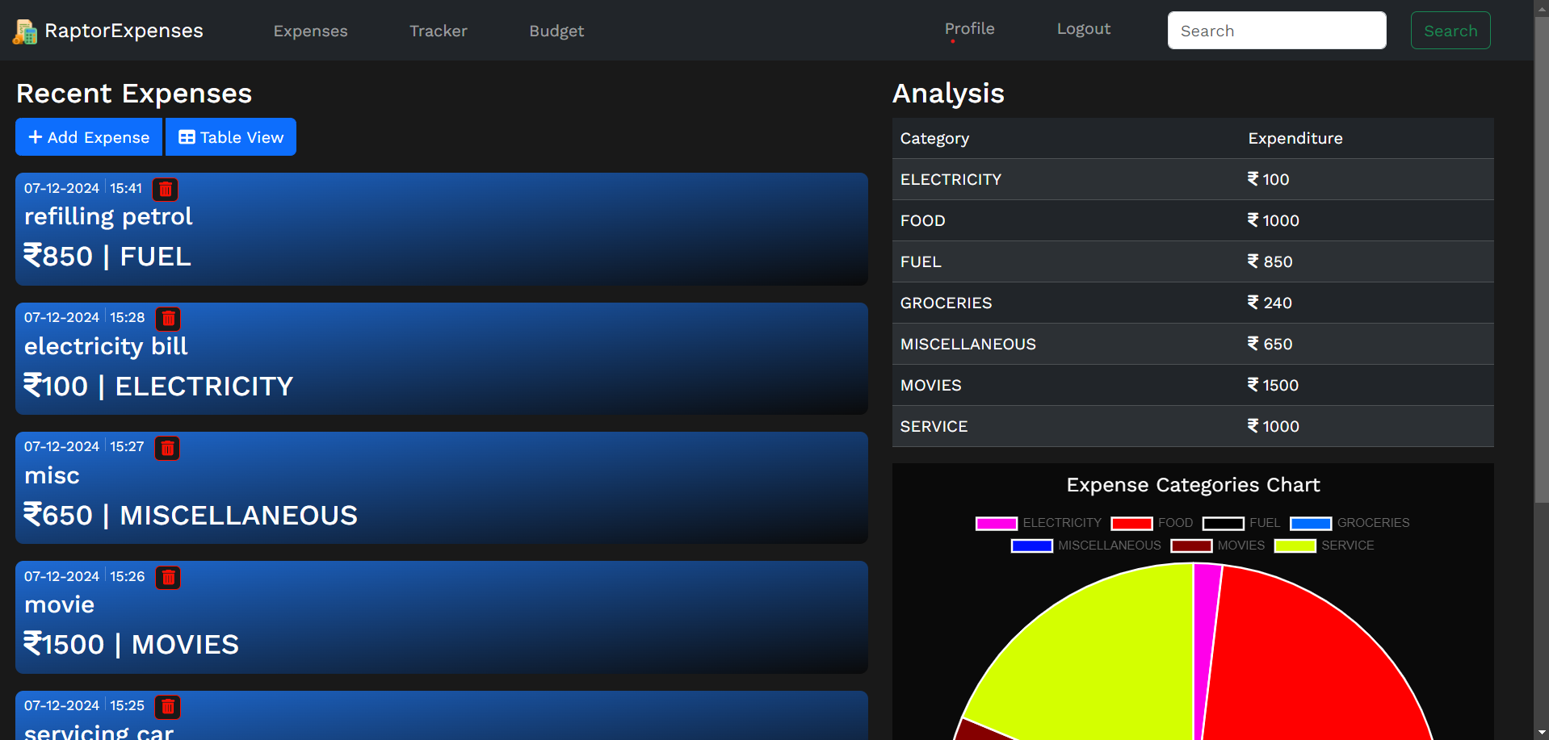The height and width of the screenshot is (740, 1549).
Task: Click the 'misc' expense title
Action: [52, 475]
